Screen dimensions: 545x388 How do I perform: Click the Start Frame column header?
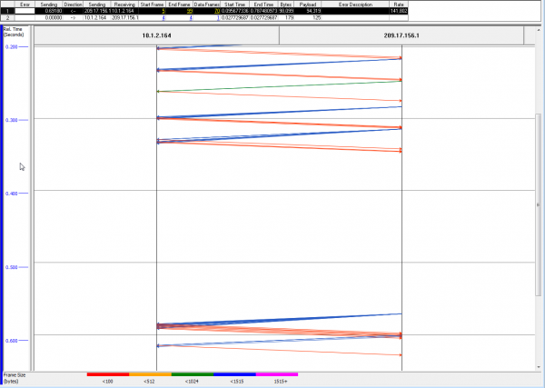tap(152, 5)
